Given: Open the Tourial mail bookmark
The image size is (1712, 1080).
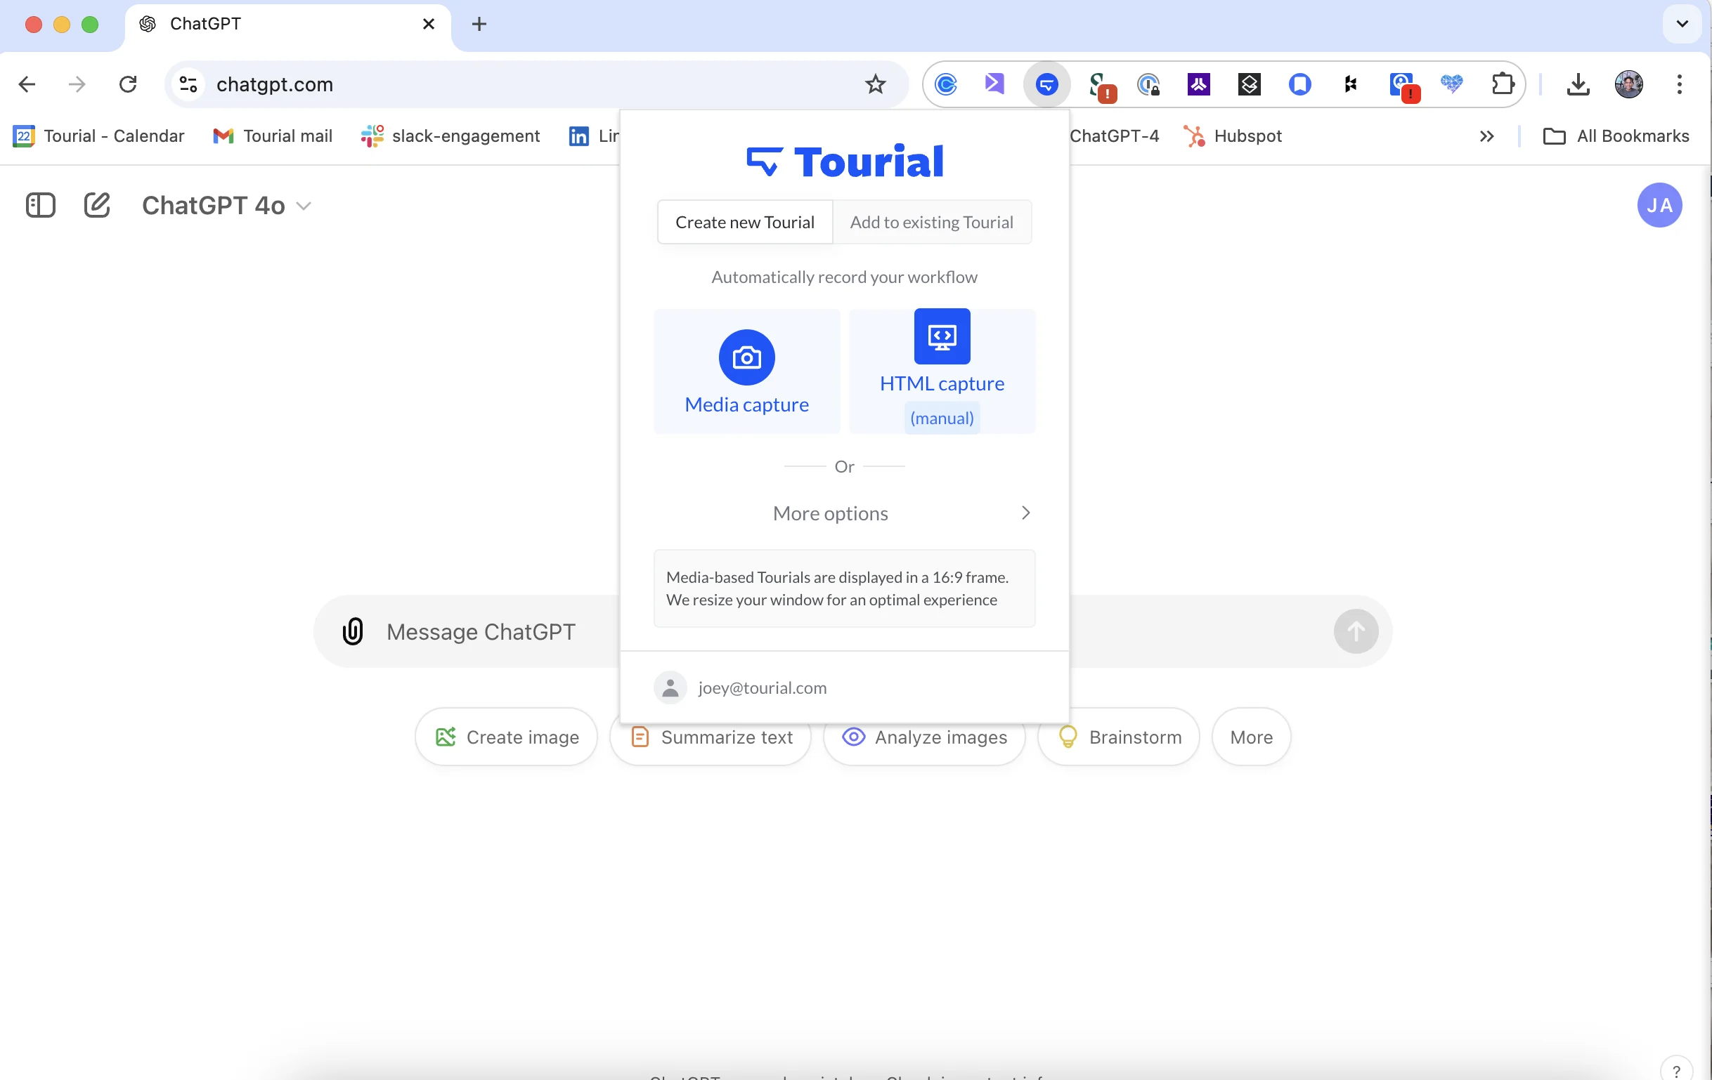Looking at the screenshot, I should point(272,136).
